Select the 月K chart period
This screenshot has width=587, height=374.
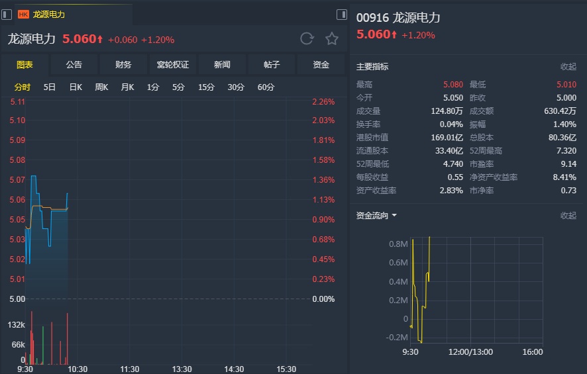127,87
